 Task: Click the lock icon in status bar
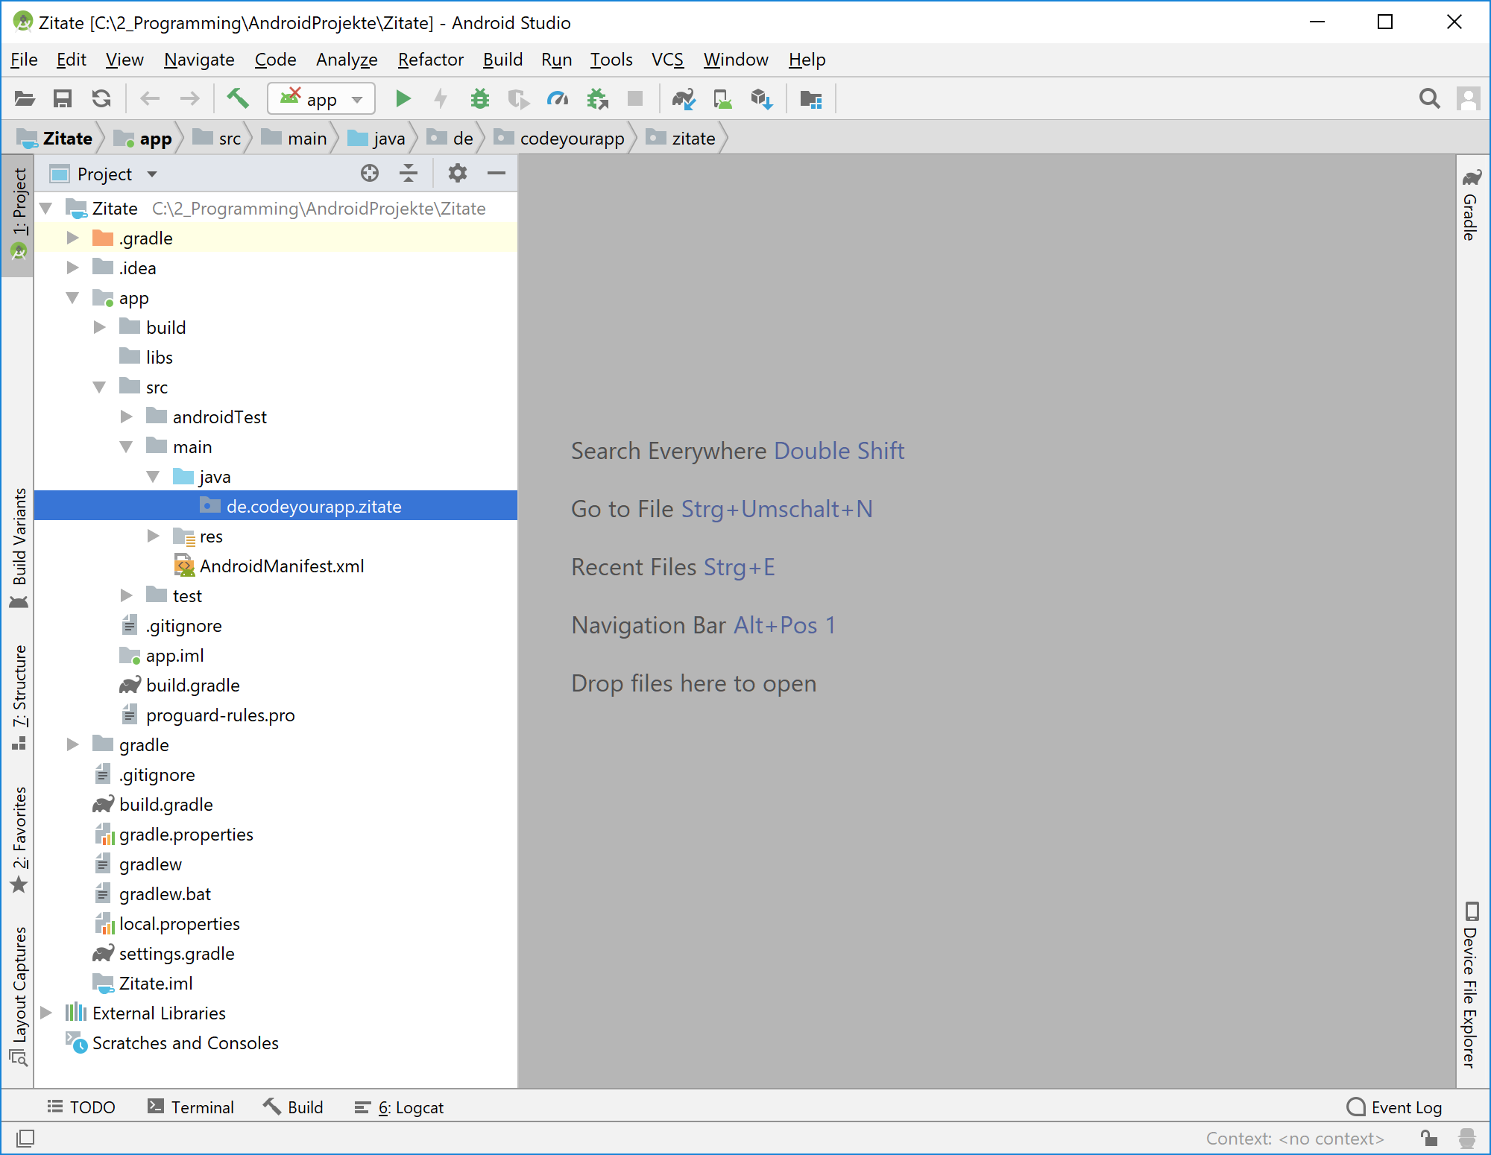tap(1429, 1139)
